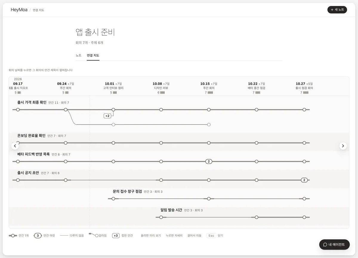Expand the 09.17 meeting date header
Screen dimensions: 358x258
18,88
